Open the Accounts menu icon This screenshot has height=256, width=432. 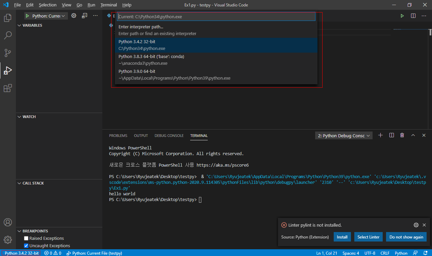click(x=8, y=222)
